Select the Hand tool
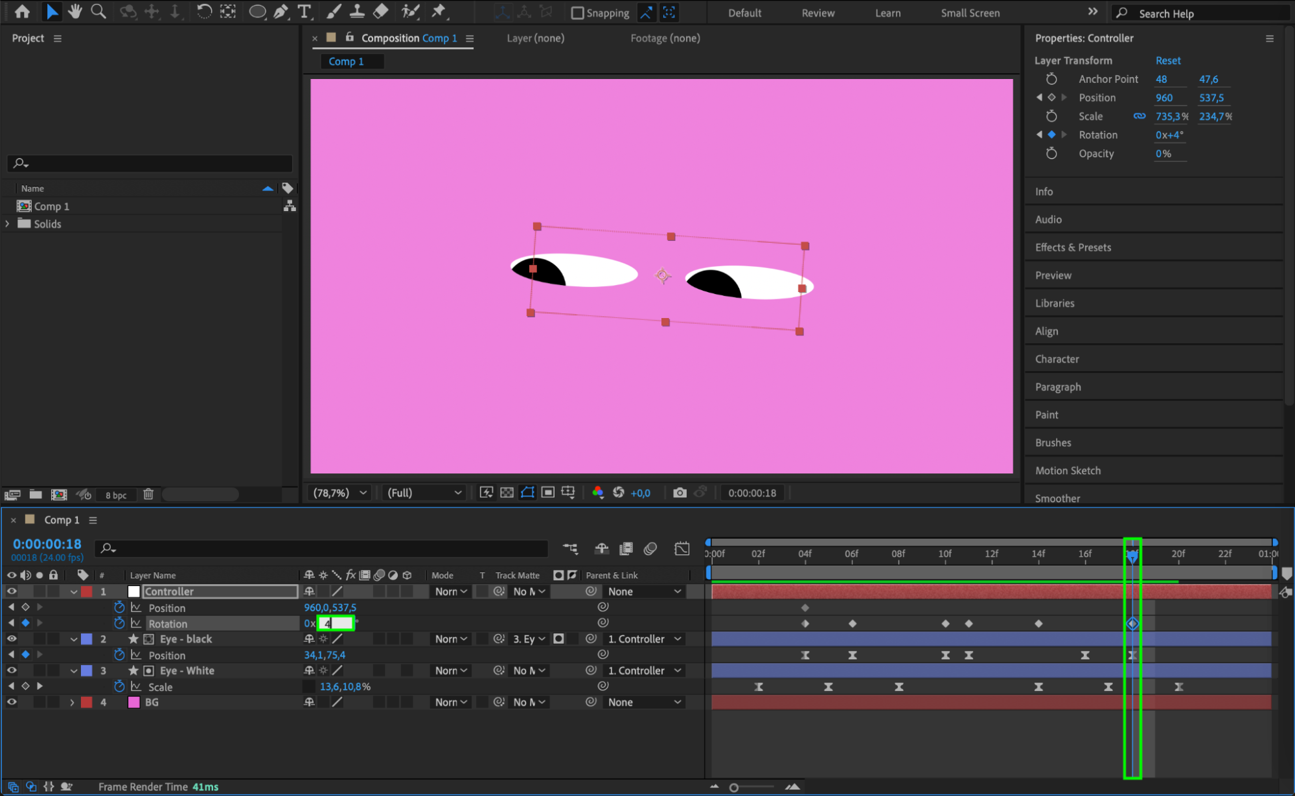Image resolution: width=1295 pixels, height=796 pixels. coord(75,11)
